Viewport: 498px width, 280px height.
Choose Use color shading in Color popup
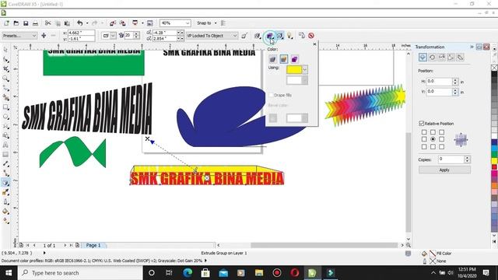pos(294,59)
